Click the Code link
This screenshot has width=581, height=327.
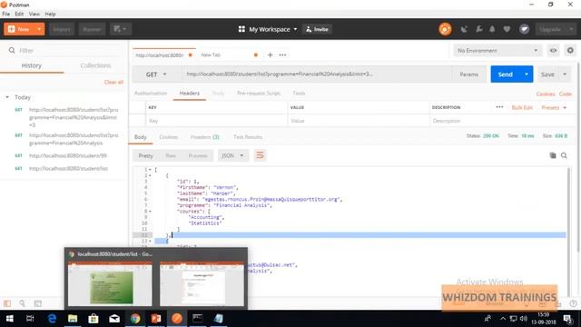pyautogui.click(x=566, y=94)
